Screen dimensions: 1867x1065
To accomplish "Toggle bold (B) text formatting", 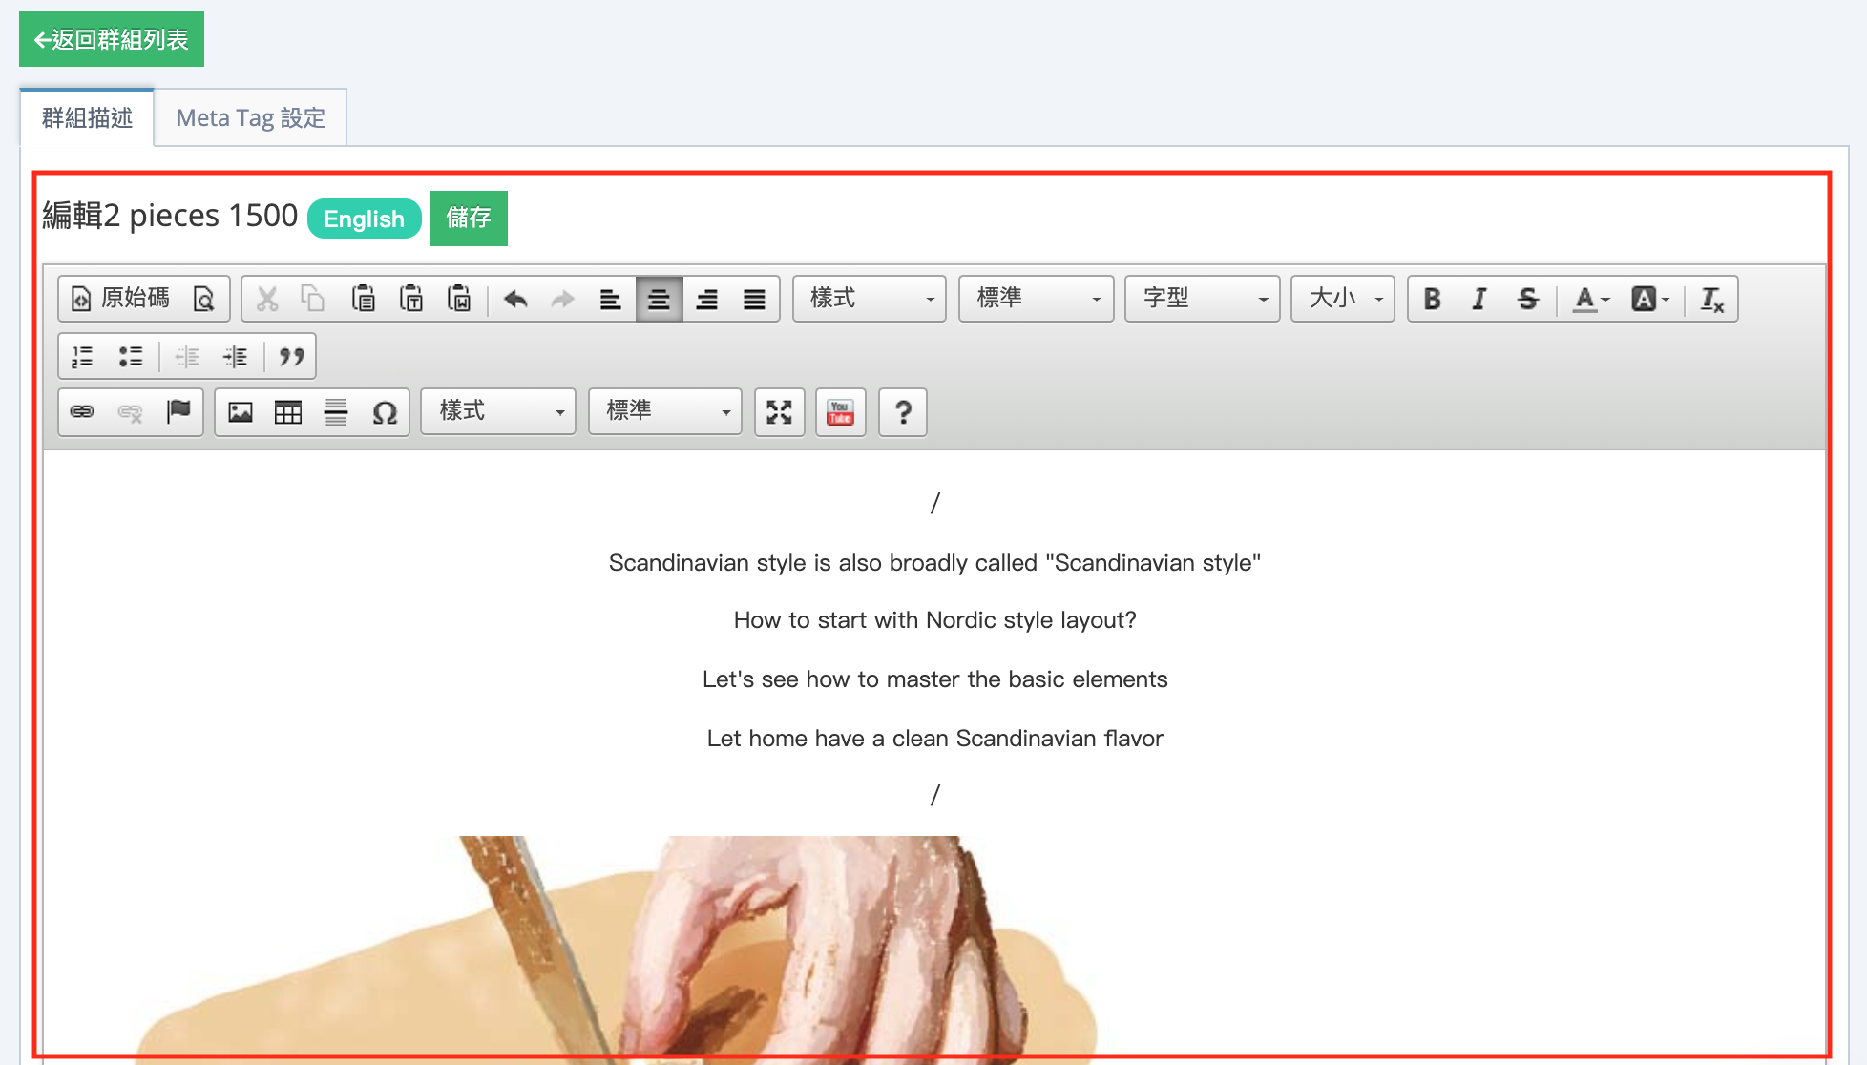I will point(1431,299).
